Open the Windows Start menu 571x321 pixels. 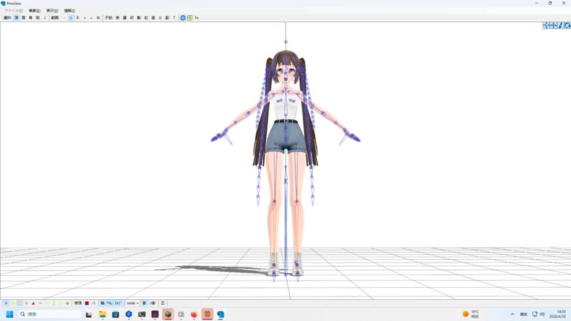10,314
